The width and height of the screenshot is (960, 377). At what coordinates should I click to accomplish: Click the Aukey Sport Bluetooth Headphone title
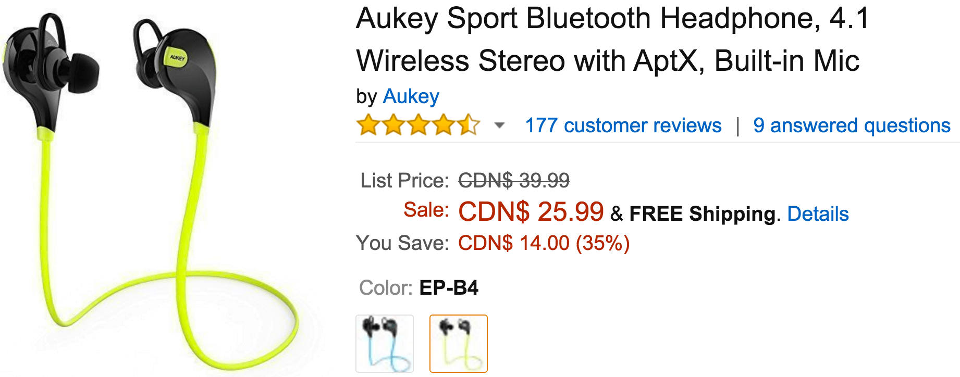point(613,40)
